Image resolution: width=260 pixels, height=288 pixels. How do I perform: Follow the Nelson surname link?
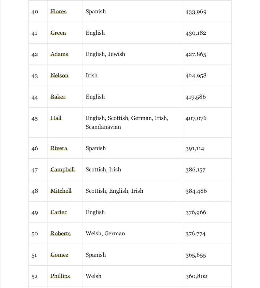coord(59,75)
